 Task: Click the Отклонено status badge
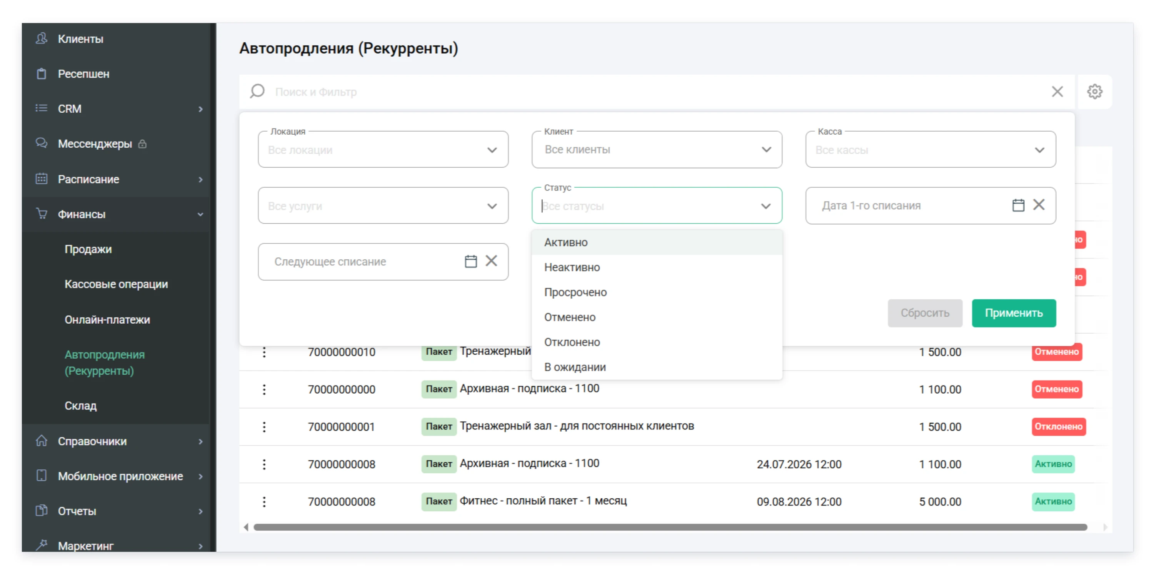tap(1058, 427)
